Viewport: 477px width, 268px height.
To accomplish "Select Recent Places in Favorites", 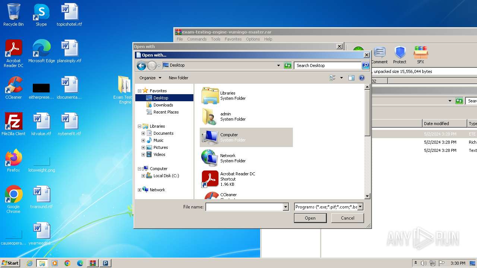I will pyautogui.click(x=166, y=112).
